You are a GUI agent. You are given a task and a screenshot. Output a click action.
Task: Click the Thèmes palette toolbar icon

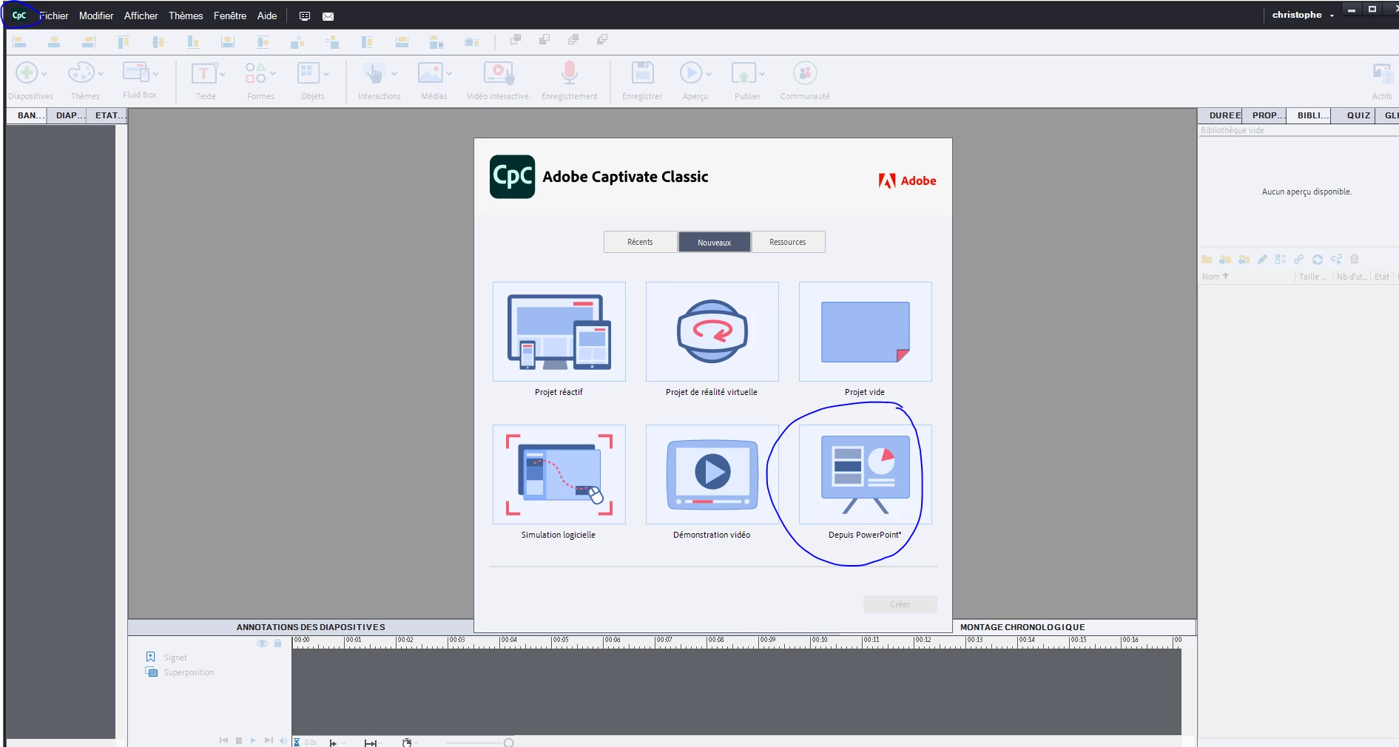click(81, 72)
